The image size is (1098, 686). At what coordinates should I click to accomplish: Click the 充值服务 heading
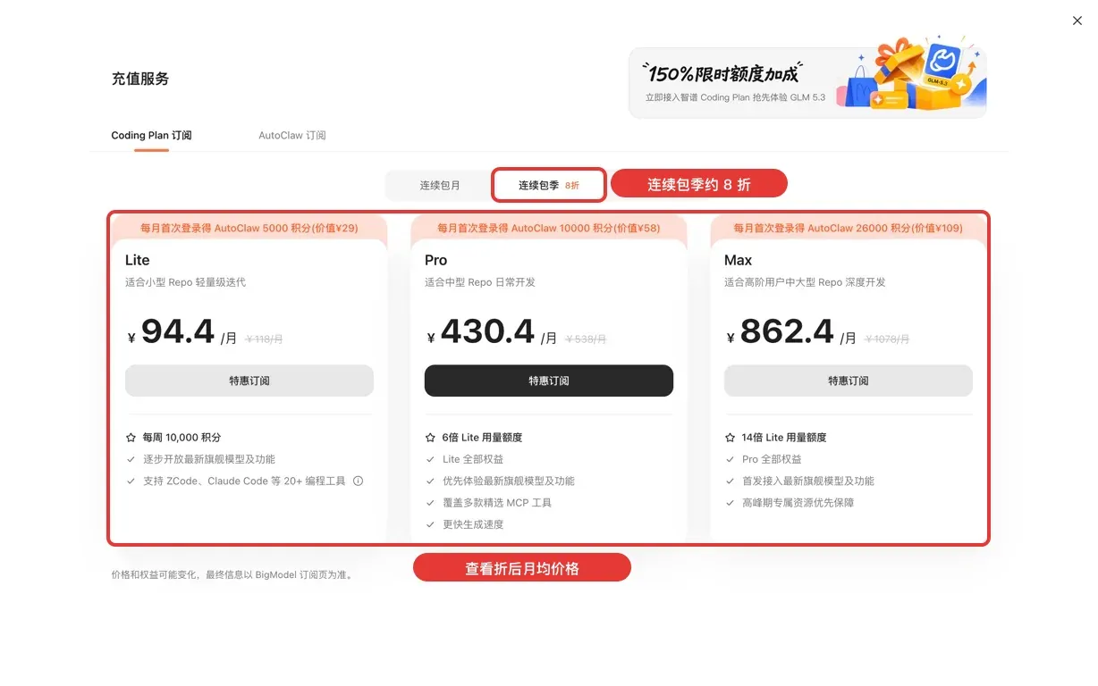[x=140, y=79]
